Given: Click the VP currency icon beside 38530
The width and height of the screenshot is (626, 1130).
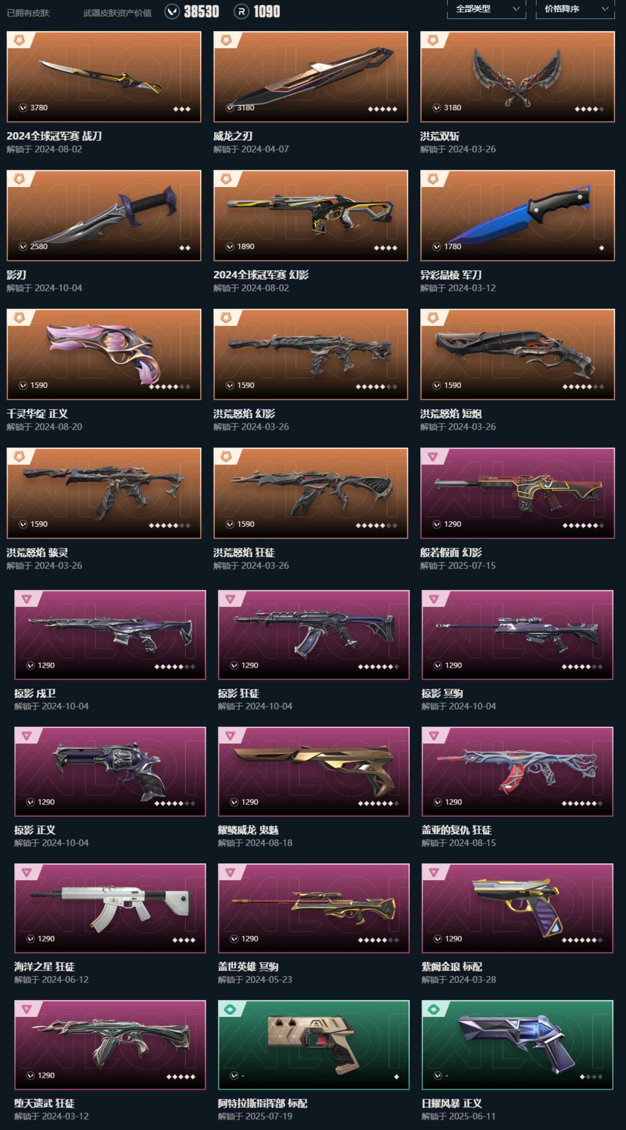Looking at the screenshot, I should [172, 12].
